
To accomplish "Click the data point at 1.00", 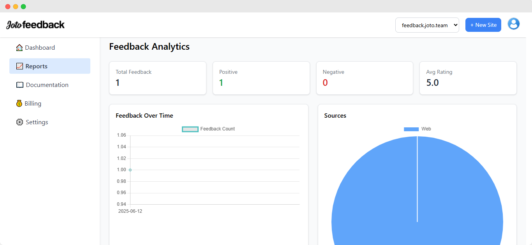I will 130,170.
